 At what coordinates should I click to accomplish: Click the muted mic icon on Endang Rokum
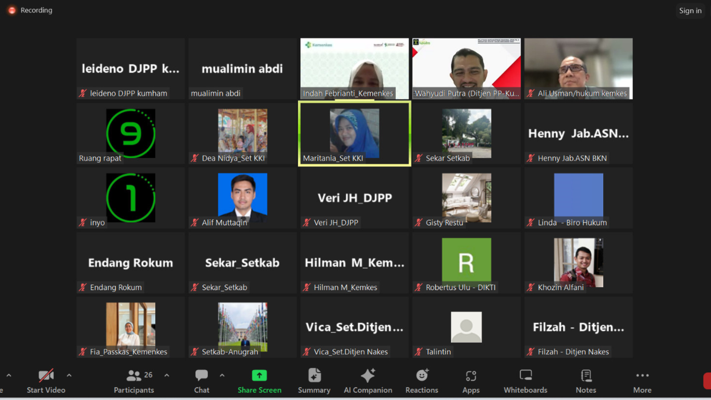coord(83,287)
